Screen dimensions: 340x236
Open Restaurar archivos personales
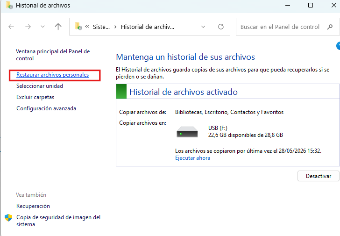(x=53, y=75)
